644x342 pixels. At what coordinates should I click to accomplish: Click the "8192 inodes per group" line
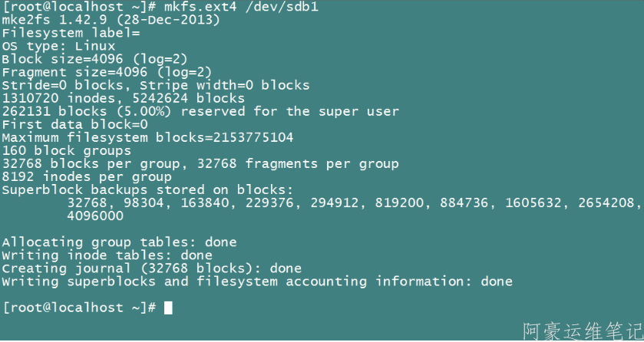tap(87, 176)
